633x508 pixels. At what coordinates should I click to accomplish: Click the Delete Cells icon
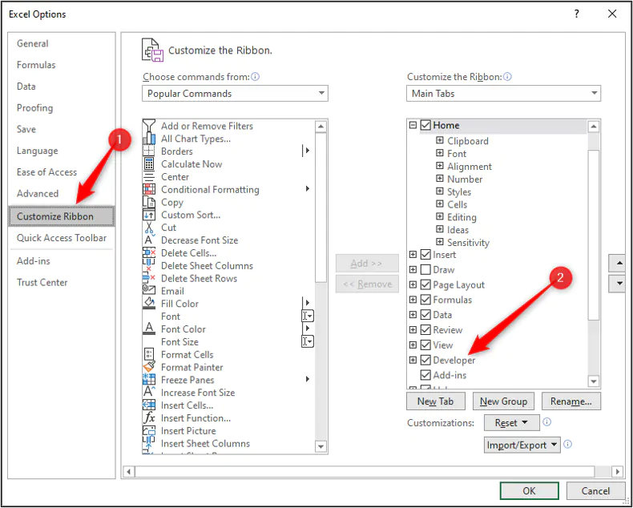tap(149, 253)
